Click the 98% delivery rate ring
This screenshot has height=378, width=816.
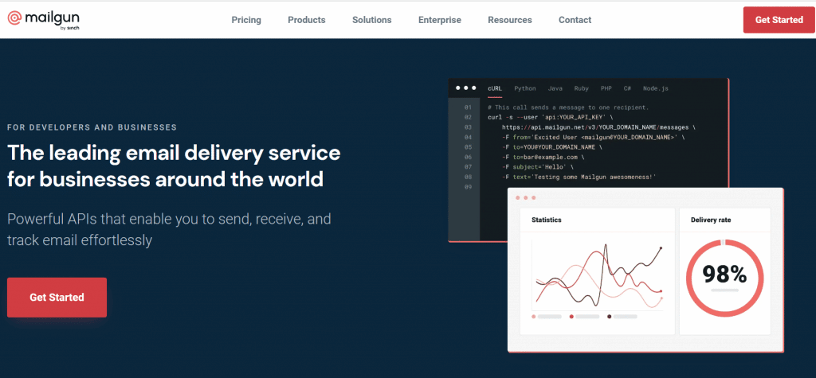click(724, 278)
